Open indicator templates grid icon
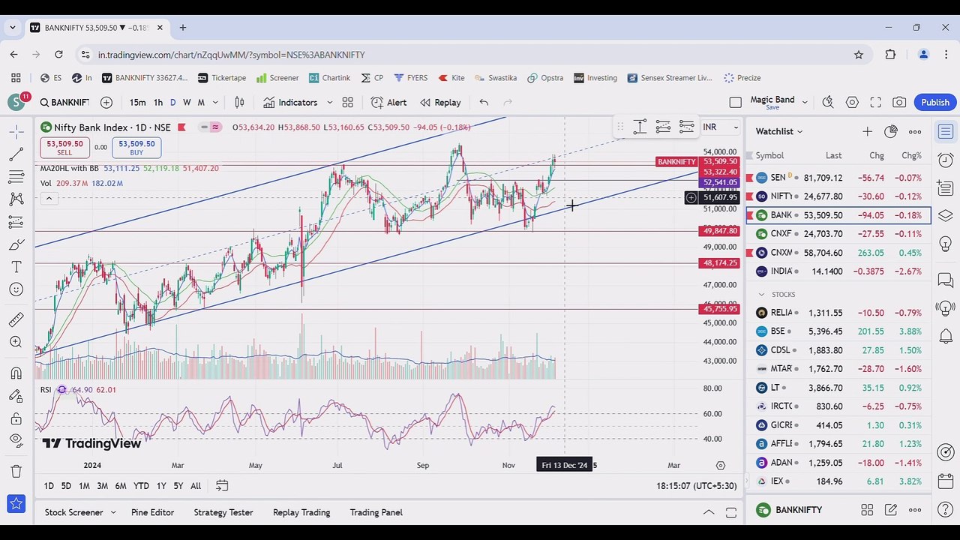This screenshot has width=960, height=540. tap(347, 103)
